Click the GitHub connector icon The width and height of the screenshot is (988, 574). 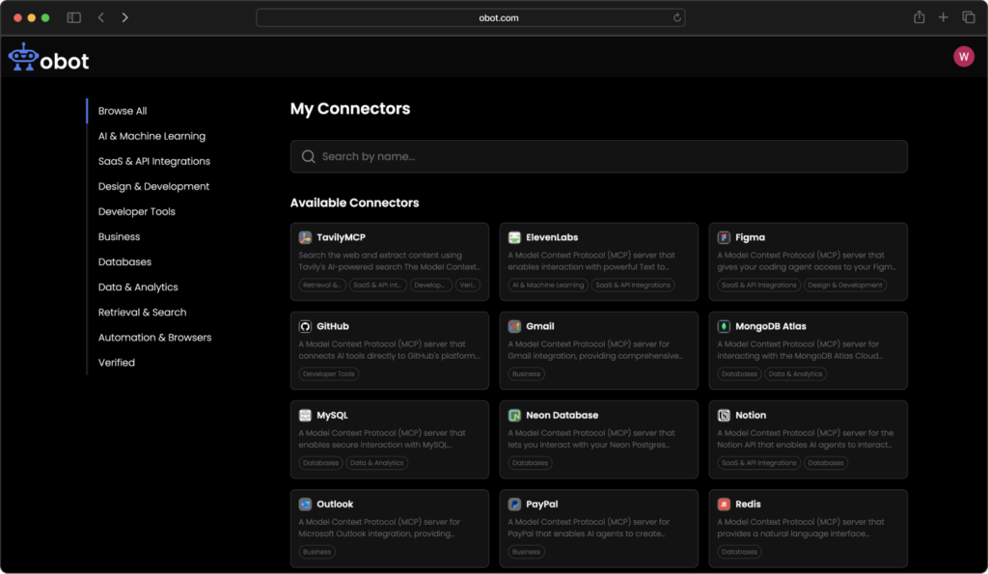pos(305,326)
